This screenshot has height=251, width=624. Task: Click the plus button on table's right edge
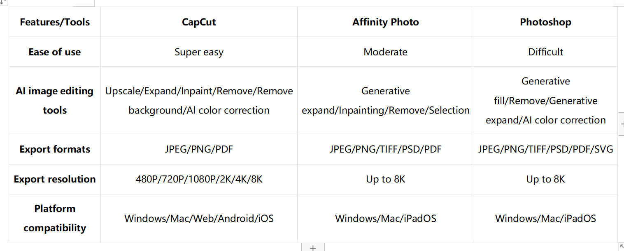[x=621, y=123]
